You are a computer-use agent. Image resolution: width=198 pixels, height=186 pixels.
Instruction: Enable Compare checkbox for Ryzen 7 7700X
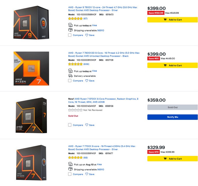coord(70,174)
